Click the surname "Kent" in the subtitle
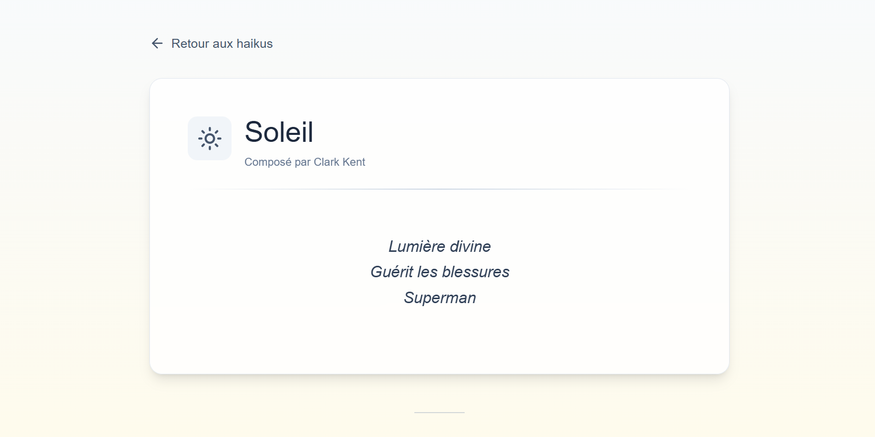Image resolution: width=875 pixels, height=437 pixels. (x=354, y=162)
